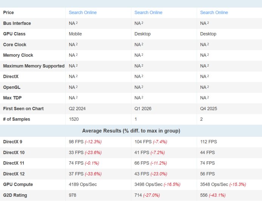Click the 112 FPS DirectX 9 result
This screenshot has height=201, width=262.
(x=208, y=142)
